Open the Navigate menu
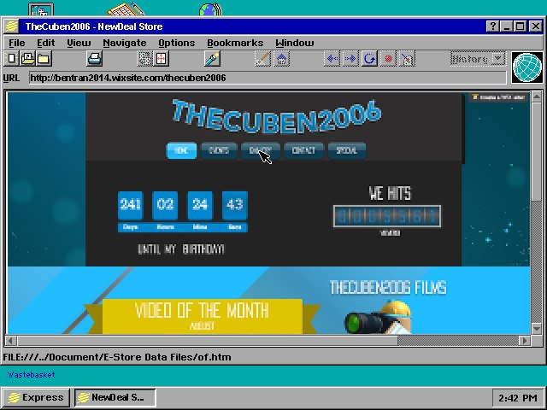Image resolution: width=547 pixels, height=410 pixels. (x=124, y=43)
